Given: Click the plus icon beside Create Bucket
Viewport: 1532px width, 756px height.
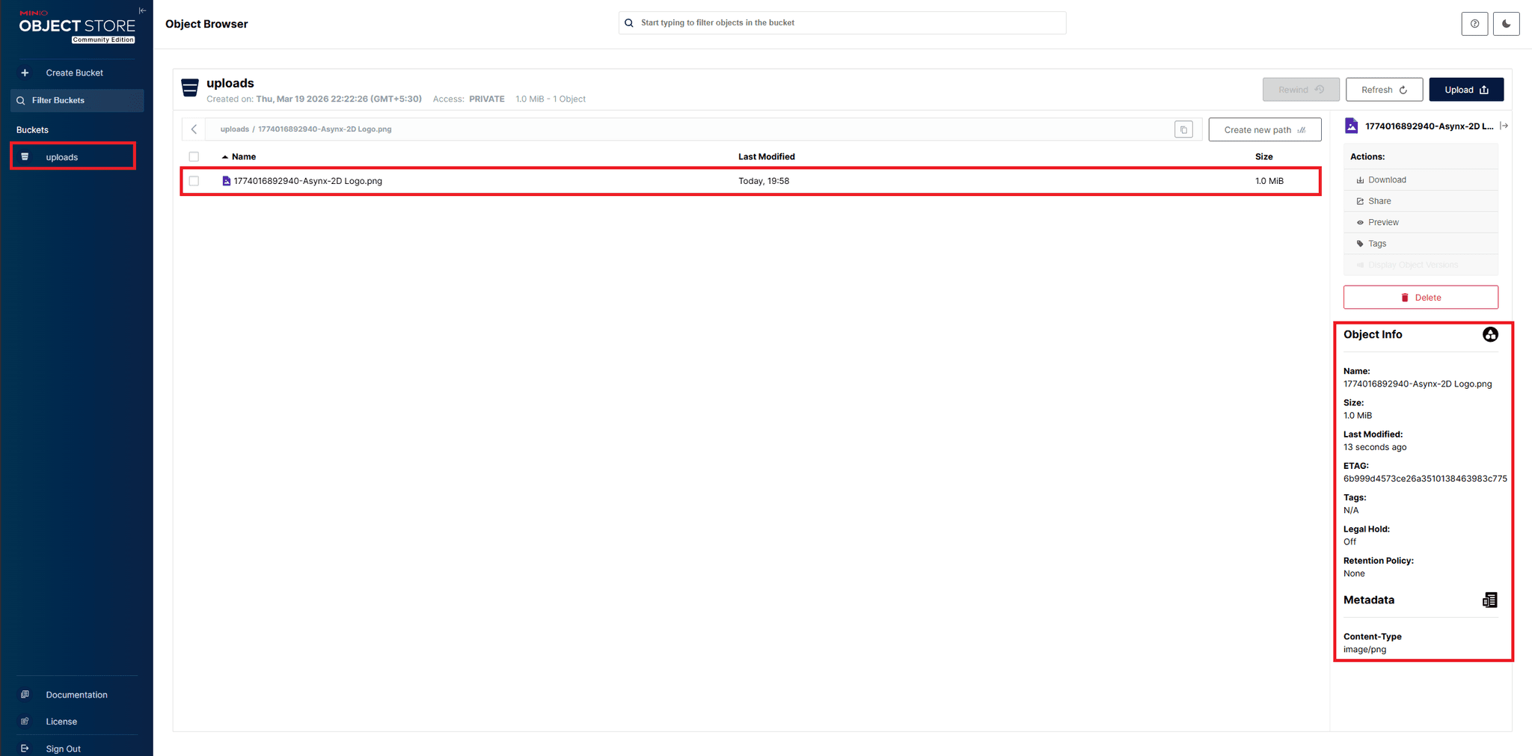Looking at the screenshot, I should point(25,73).
